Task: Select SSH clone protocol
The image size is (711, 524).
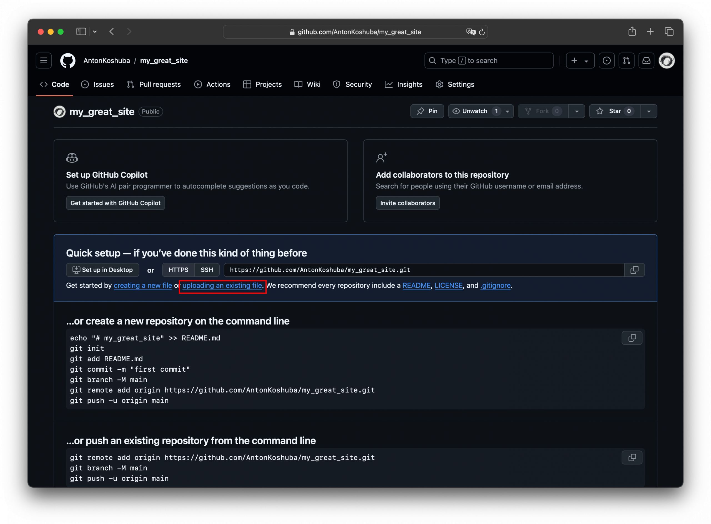Action: pos(207,269)
